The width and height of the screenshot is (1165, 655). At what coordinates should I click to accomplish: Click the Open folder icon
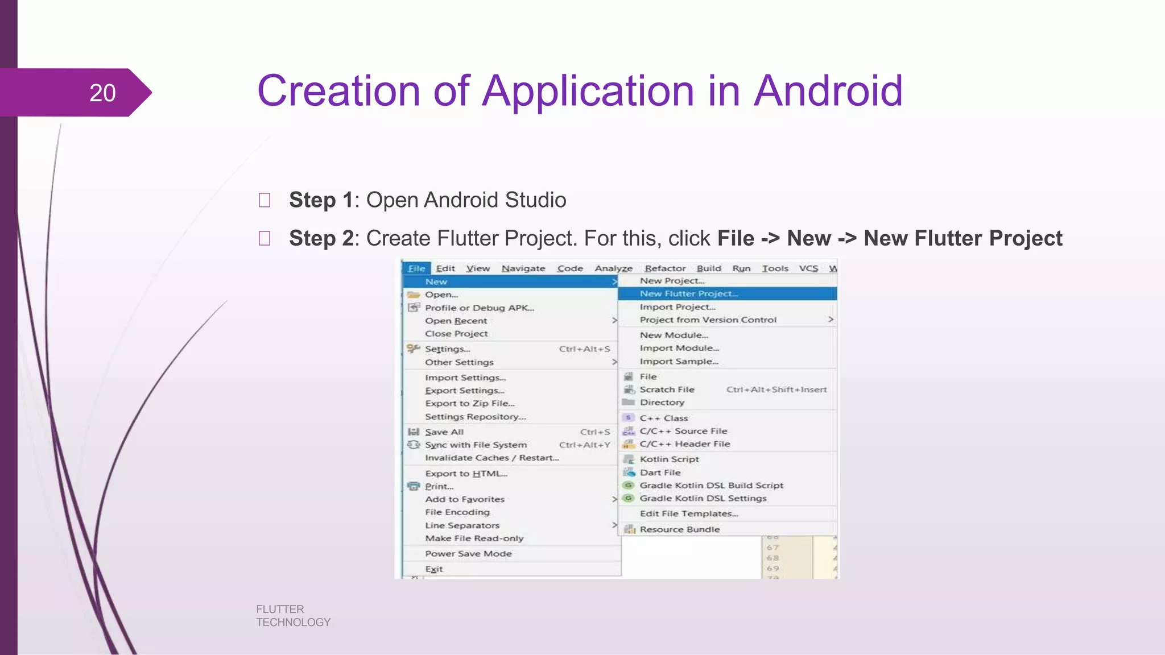click(x=414, y=295)
